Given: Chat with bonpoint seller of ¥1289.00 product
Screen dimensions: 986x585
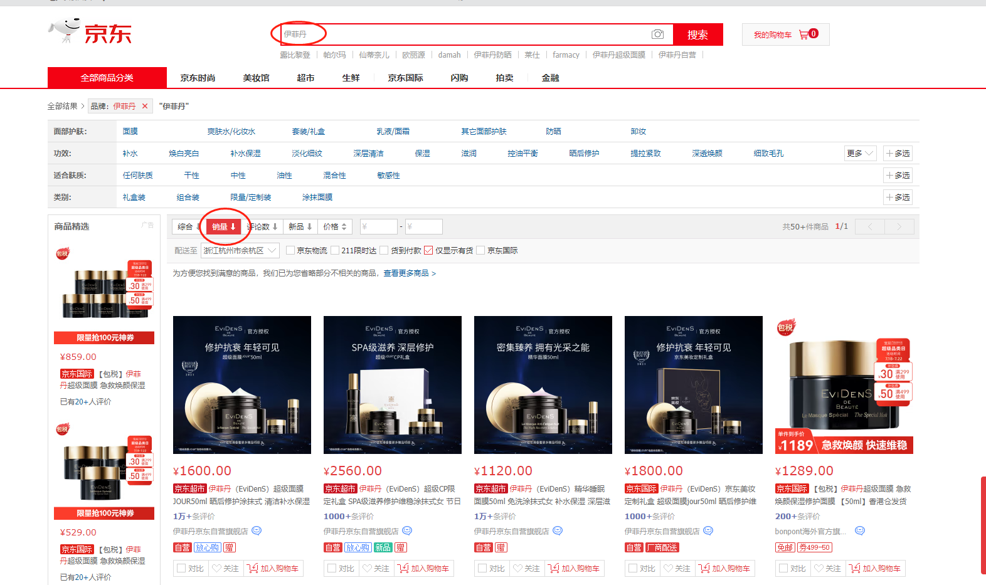Looking at the screenshot, I should tap(860, 531).
